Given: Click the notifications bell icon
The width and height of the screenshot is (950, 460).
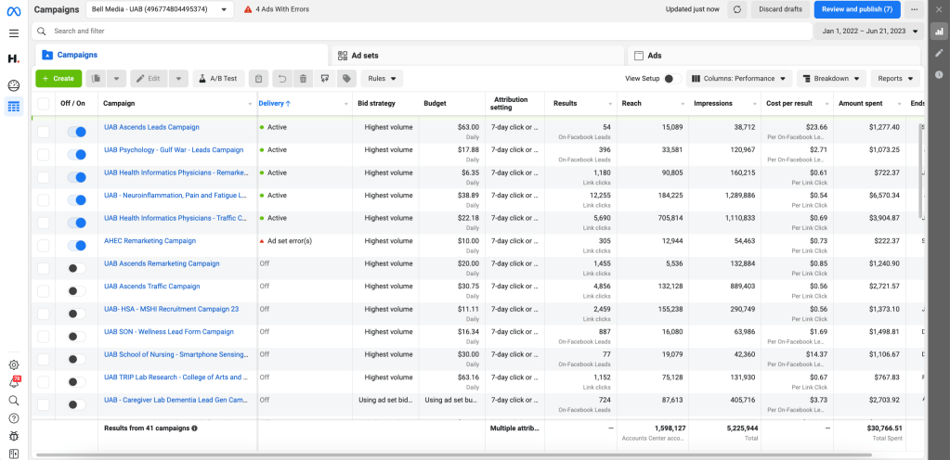Looking at the screenshot, I should [14, 382].
